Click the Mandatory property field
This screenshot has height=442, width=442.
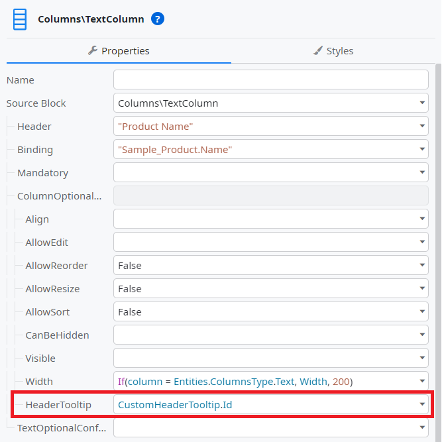271,172
